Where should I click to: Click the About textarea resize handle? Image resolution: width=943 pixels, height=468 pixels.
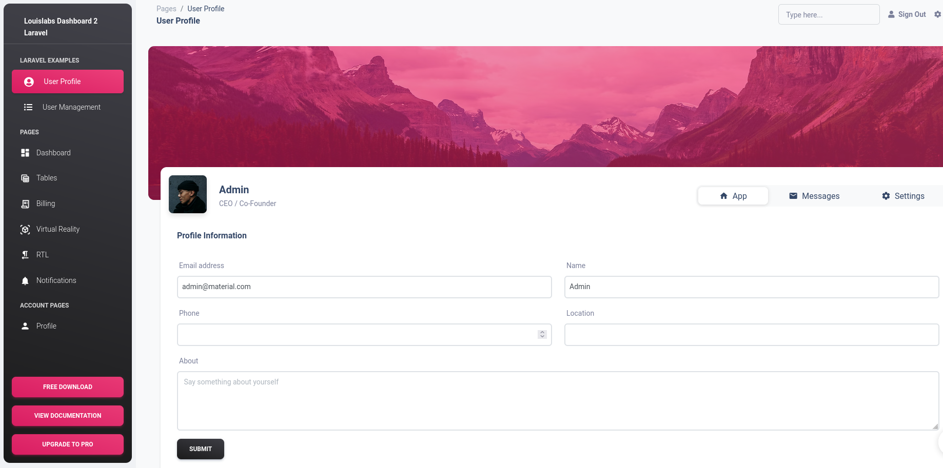(x=935, y=426)
